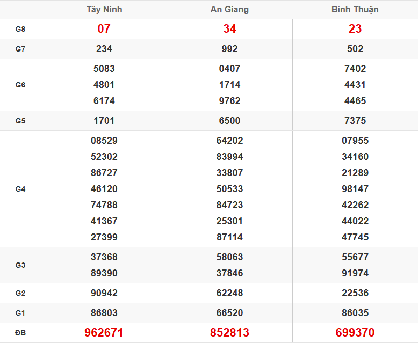The width and height of the screenshot is (418, 343).
Task: Click the Tây Ninh column header
Action: click(104, 10)
